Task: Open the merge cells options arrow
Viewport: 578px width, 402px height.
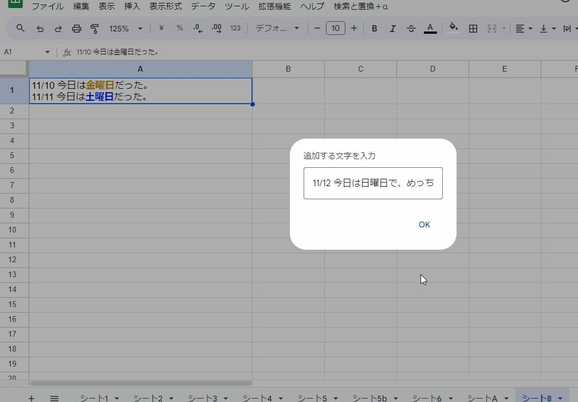Action: point(504,29)
